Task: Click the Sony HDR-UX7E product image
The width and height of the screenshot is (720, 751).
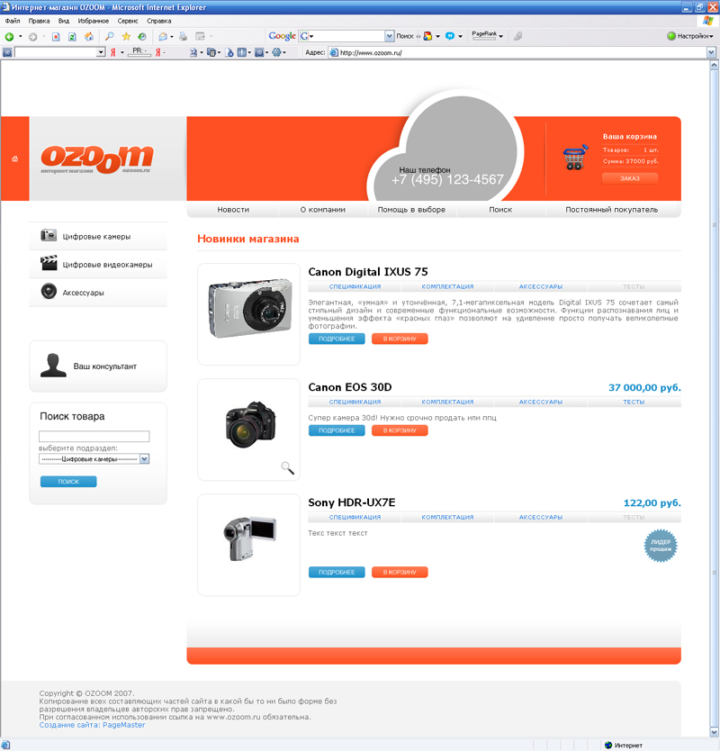Action: 249,545
